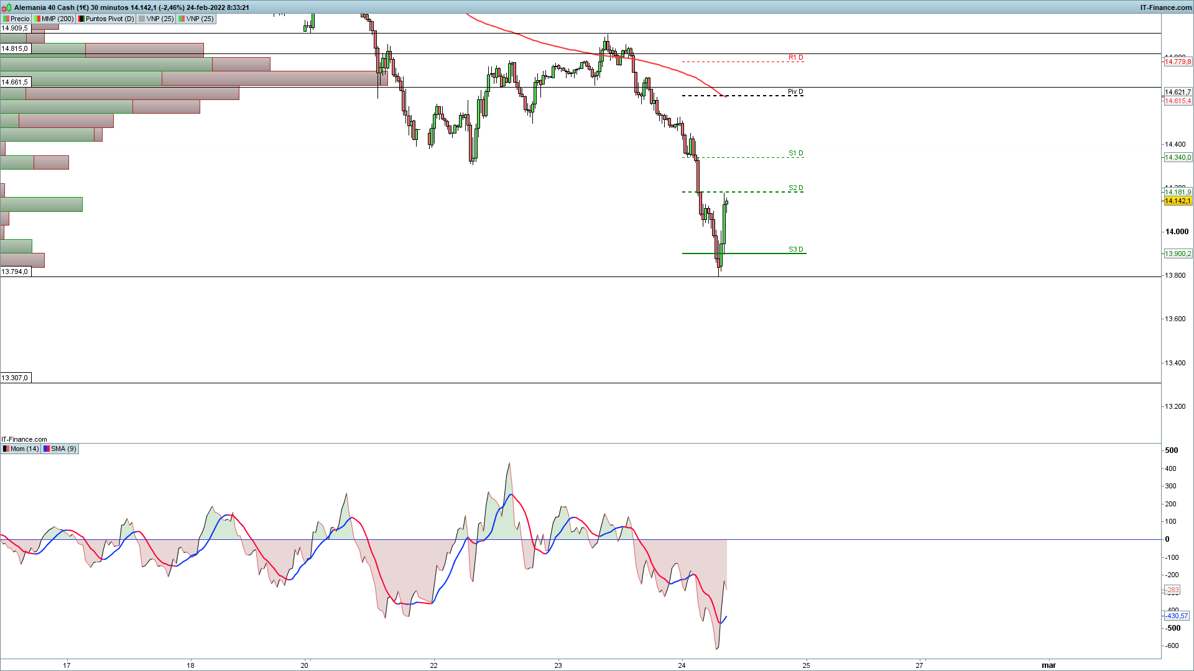This screenshot has height=671, width=1194.
Task: Click the candlestick icon in the chart title
Action: point(7,7)
